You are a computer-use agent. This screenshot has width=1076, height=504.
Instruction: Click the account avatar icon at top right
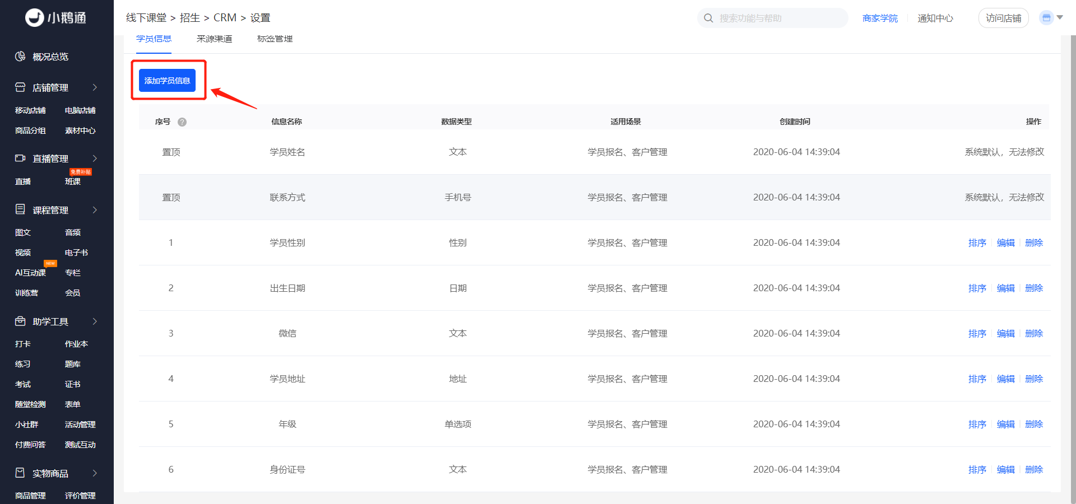[1046, 18]
